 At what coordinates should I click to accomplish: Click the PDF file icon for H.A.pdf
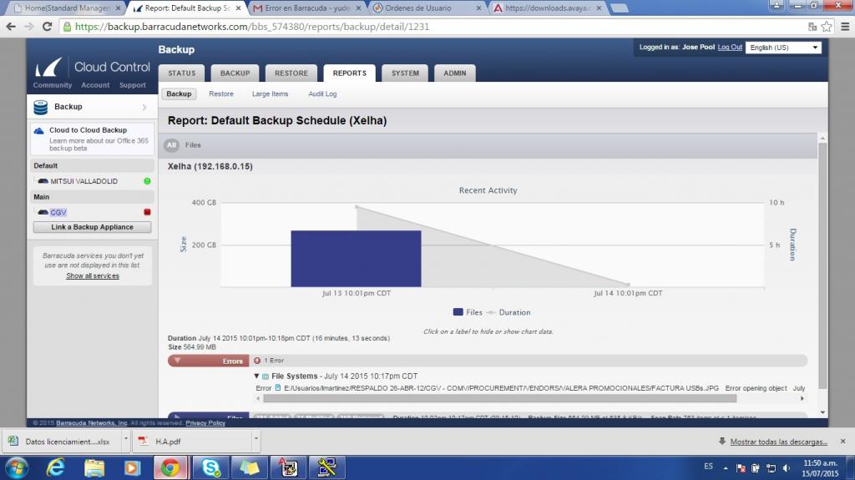(x=143, y=441)
